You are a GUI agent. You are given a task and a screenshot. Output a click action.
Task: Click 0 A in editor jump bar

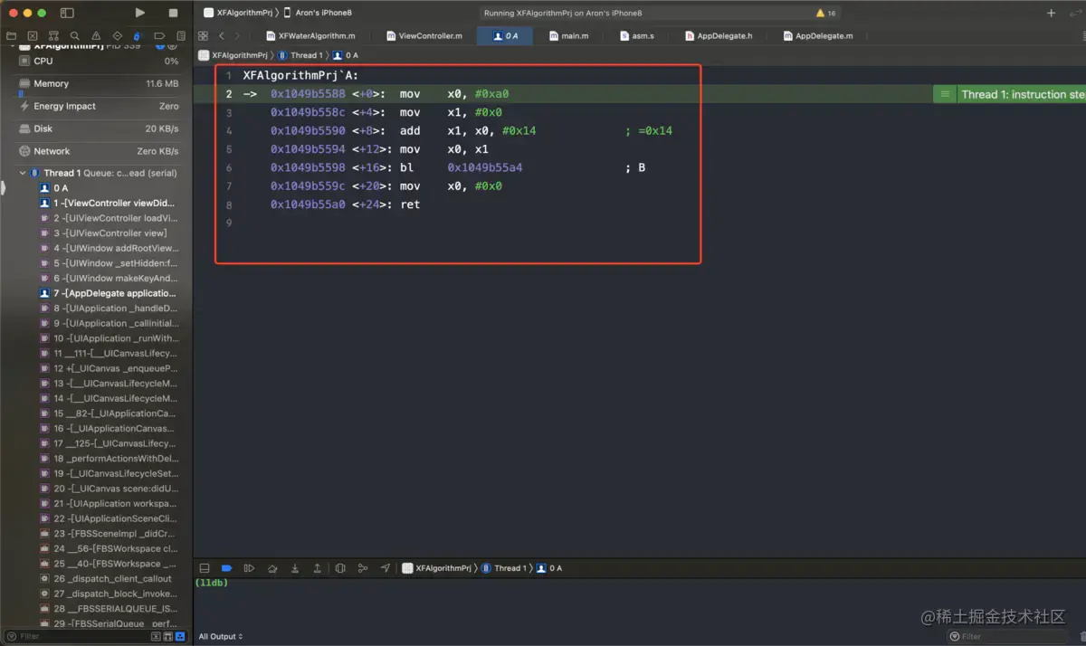[x=346, y=55]
